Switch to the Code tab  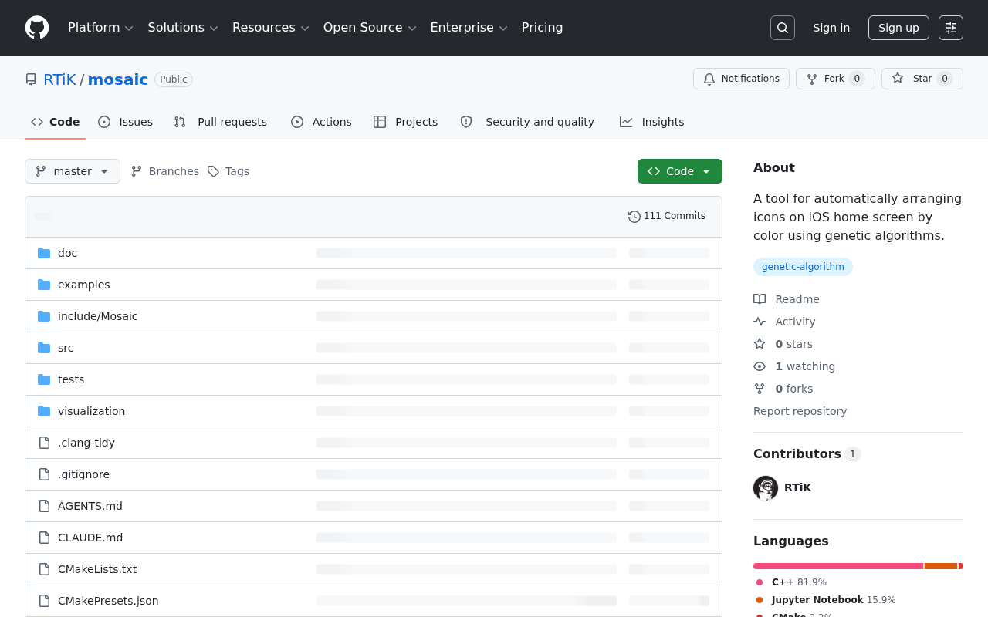56,122
